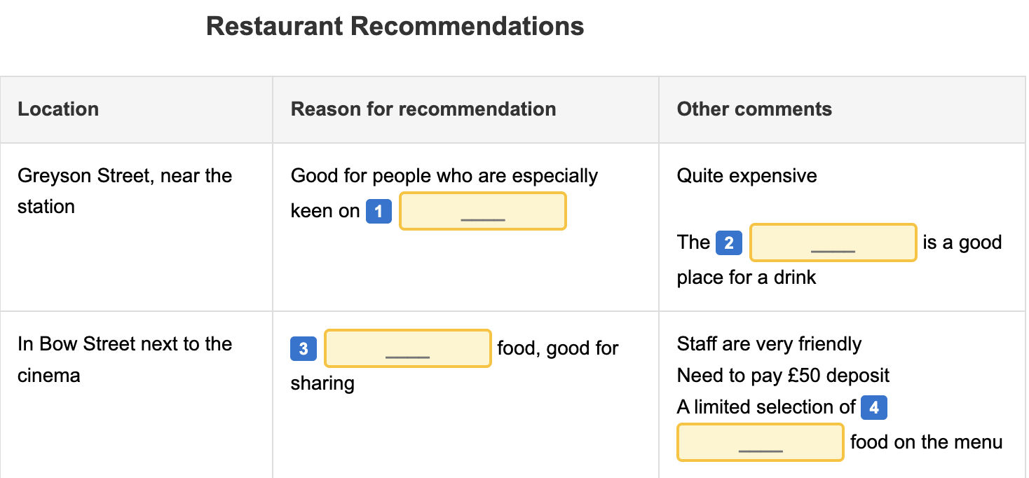1029x478 pixels.
Task: Click the Reason for recommendation header
Action: click(423, 109)
